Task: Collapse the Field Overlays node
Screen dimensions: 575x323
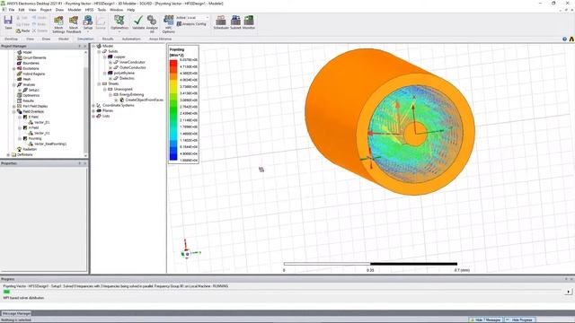Action: (x=14, y=111)
